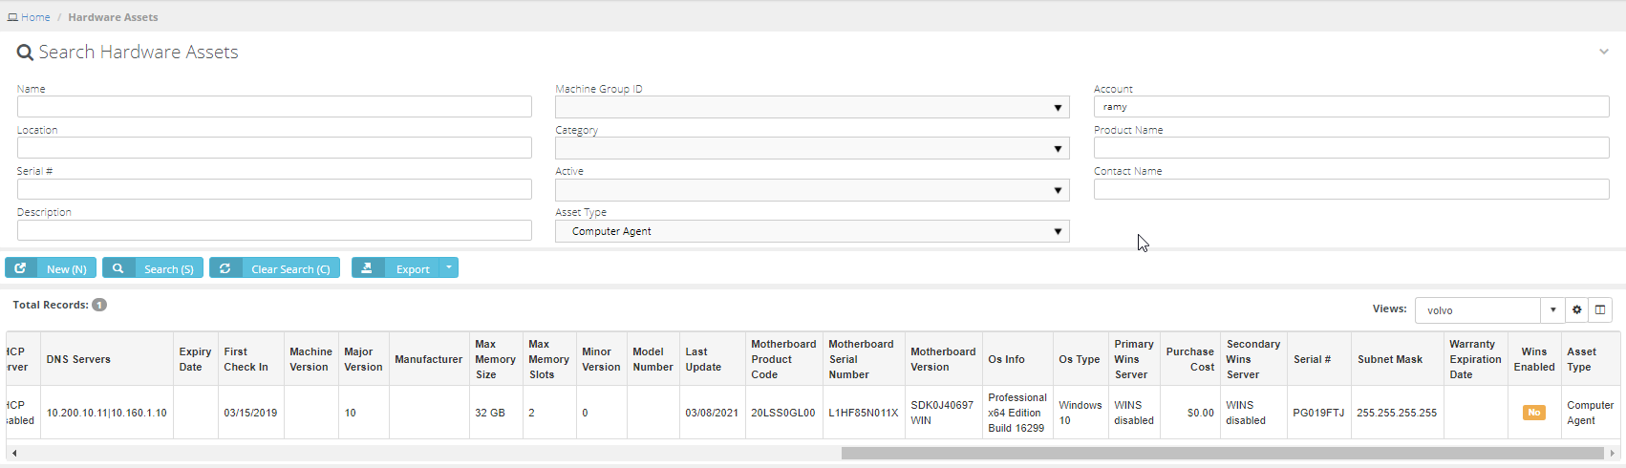This screenshot has height=468, width=1626.
Task: Click the Account field containing ramy
Action: click(1351, 107)
